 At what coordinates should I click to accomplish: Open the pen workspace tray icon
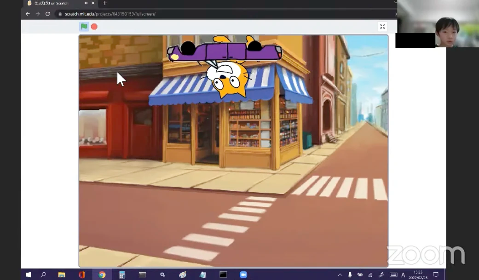[381, 275]
